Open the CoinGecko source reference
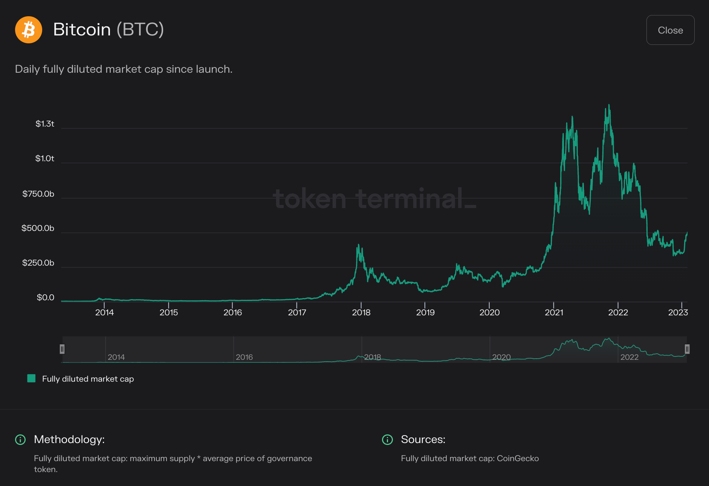 (x=518, y=458)
